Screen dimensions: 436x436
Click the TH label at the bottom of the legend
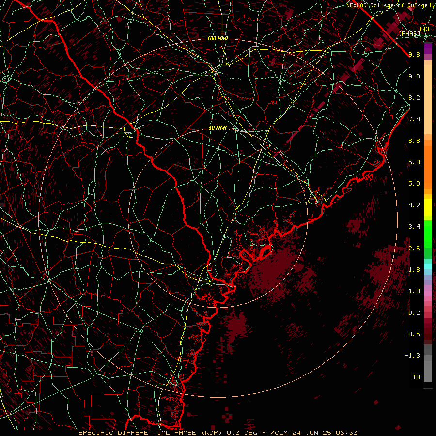416,377
